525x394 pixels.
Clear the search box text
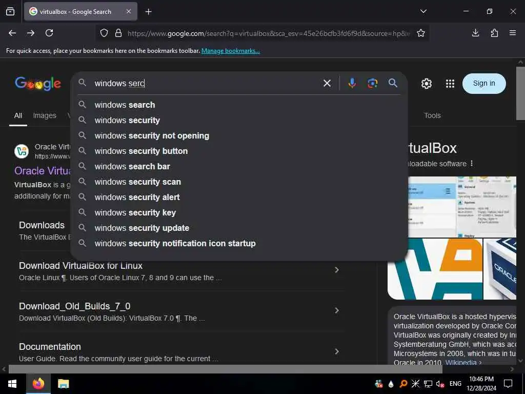(327, 83)
